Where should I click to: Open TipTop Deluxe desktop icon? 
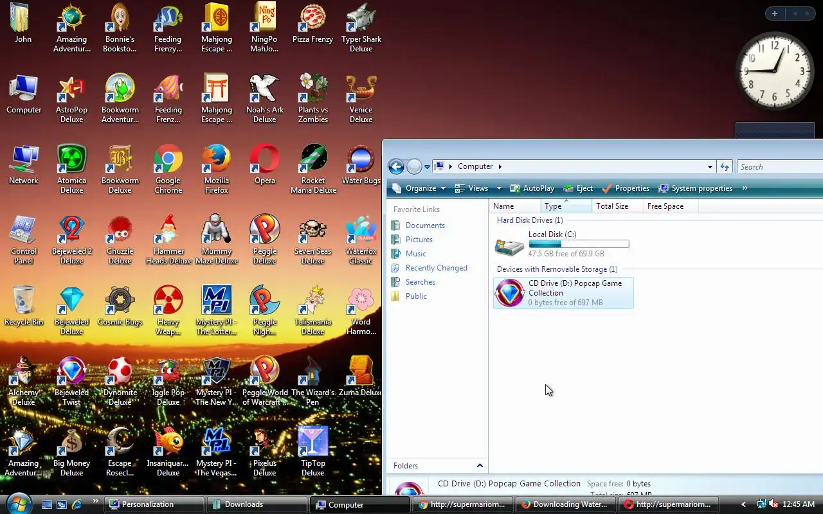pos(313,451)
